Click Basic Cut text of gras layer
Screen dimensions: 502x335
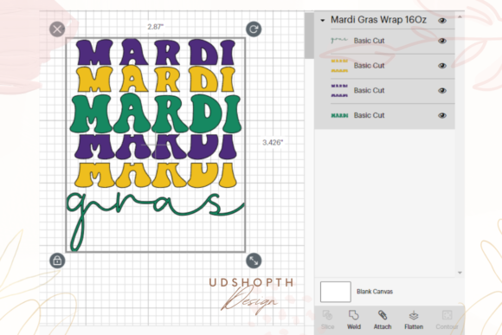point(369,41)
